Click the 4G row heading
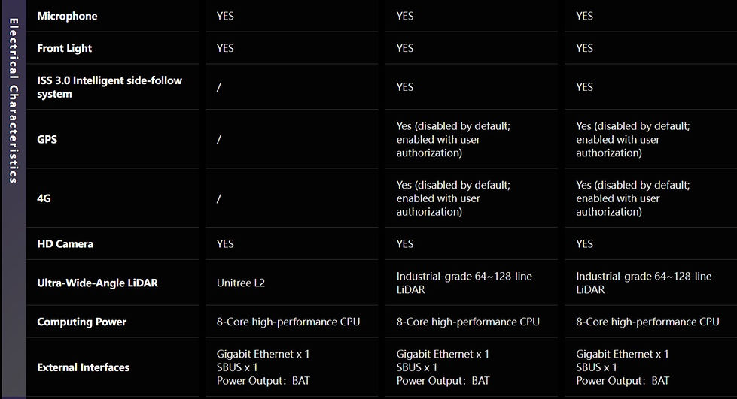Viewport: 737px width, 399px height. tap(44, 198)
